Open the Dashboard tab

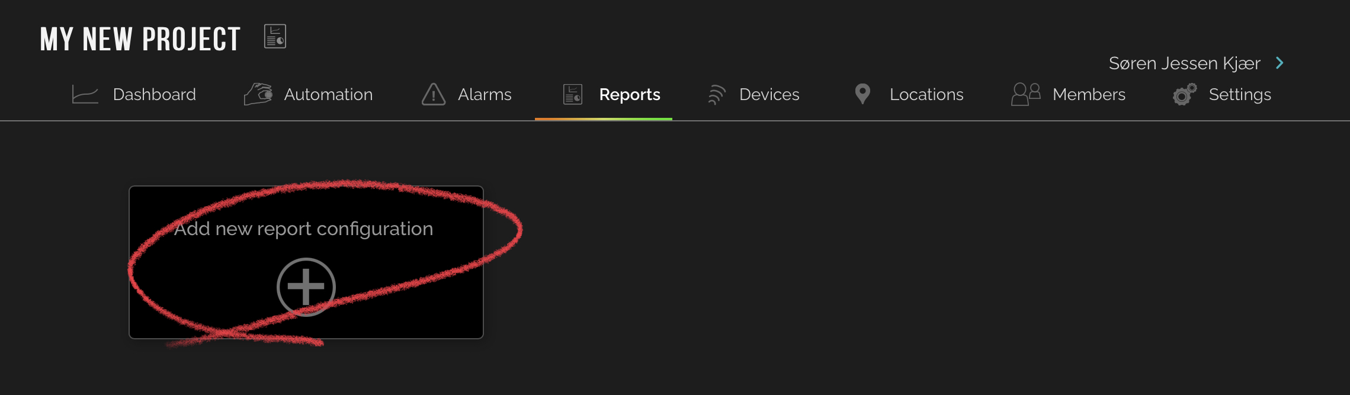click(x=154, y=94)
